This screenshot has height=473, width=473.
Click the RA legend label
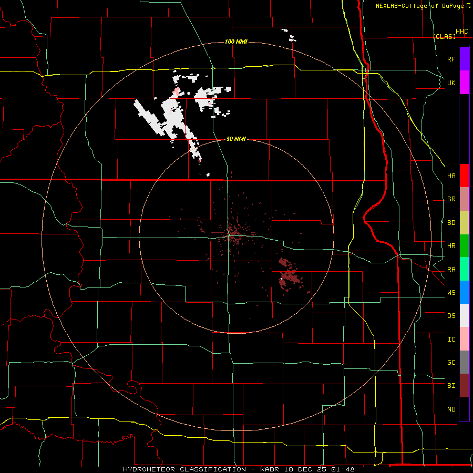click(x=451, y=270)
